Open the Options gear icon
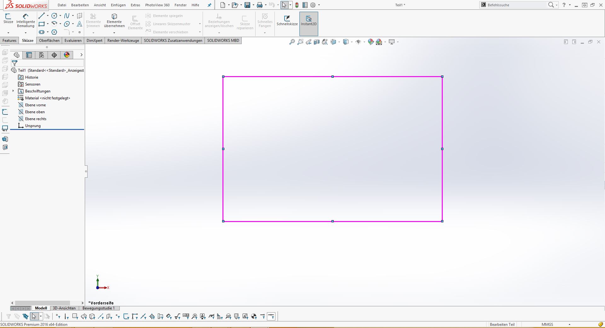 click(313, 5)
